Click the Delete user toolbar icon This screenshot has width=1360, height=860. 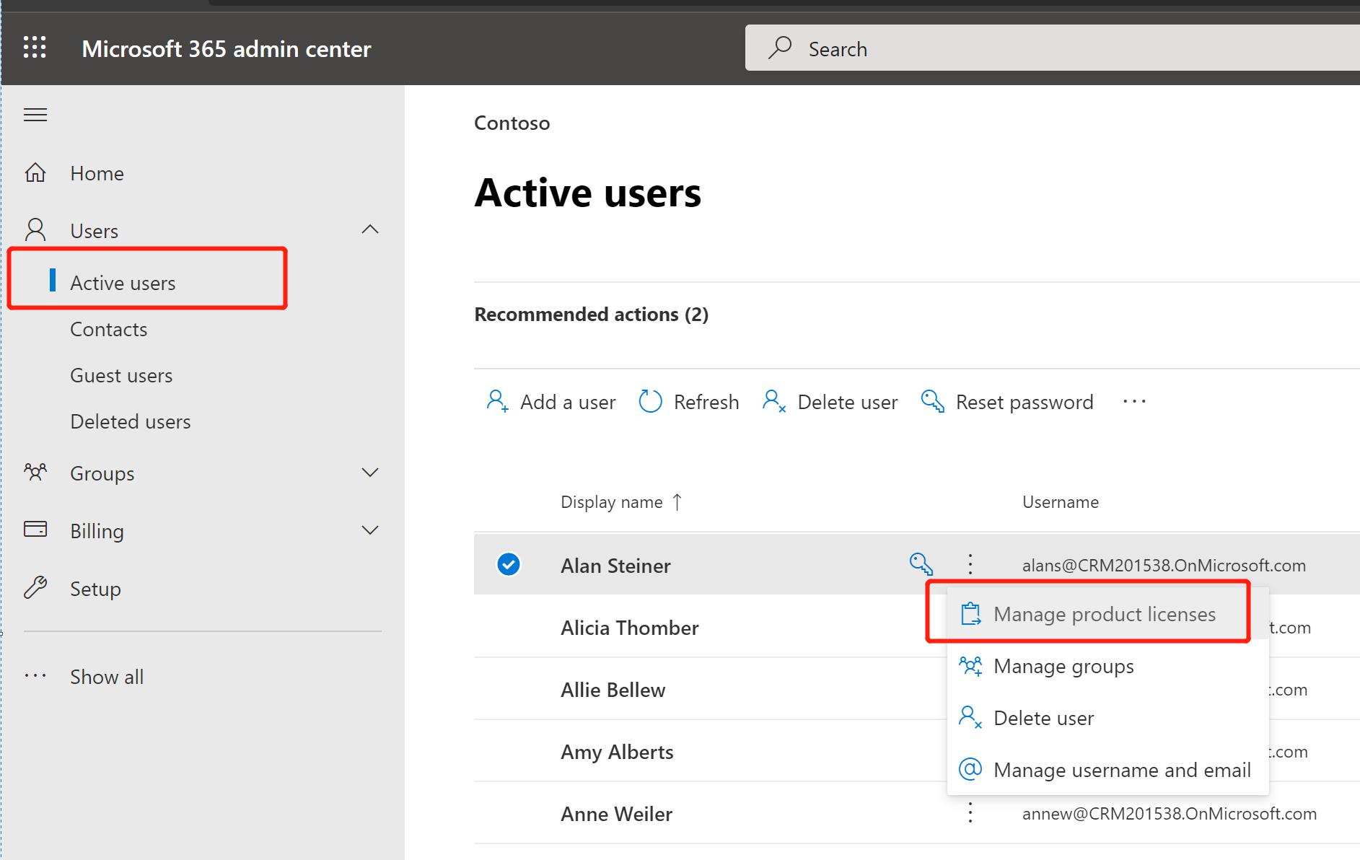(x=774, y=401)
